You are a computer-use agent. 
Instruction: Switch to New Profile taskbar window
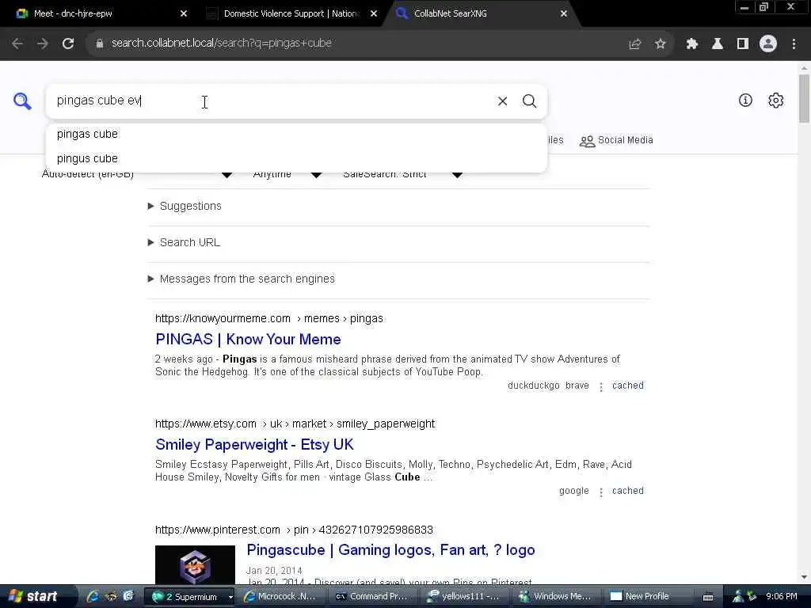click(646, 597)
